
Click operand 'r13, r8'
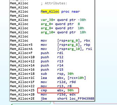(x=64, y=86)
